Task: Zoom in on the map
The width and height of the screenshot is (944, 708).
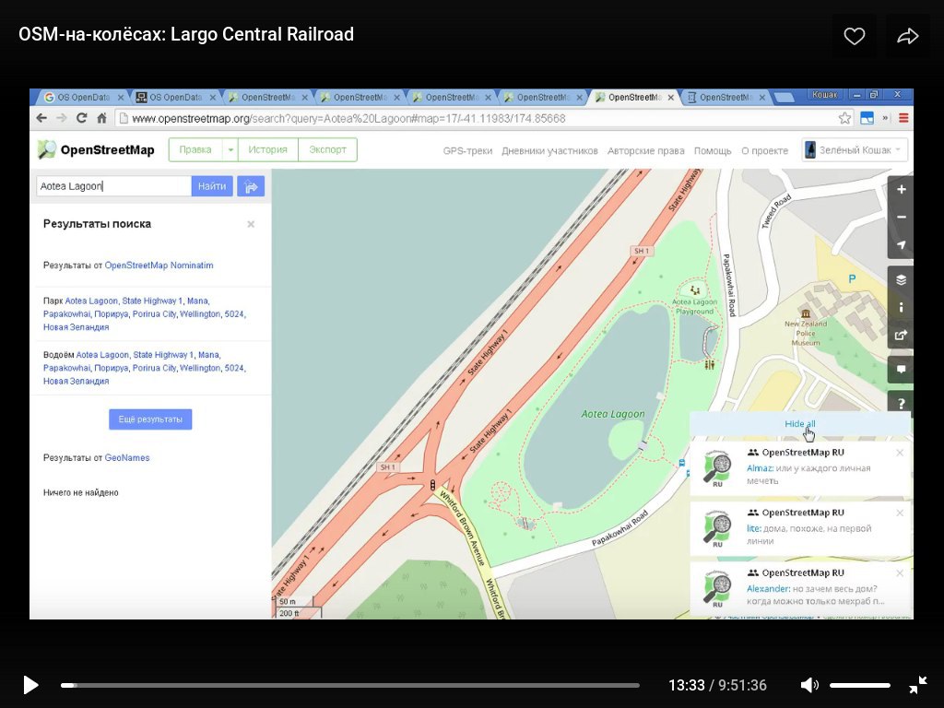Action: tap(902, 190)
